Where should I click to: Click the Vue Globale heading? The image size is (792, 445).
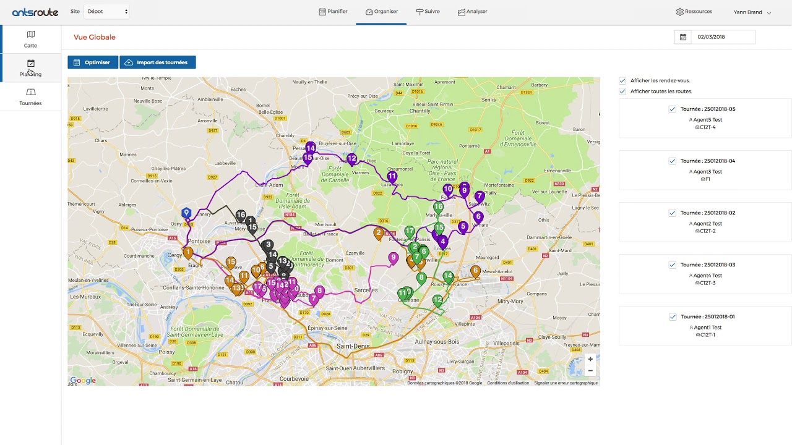point(95,37)
